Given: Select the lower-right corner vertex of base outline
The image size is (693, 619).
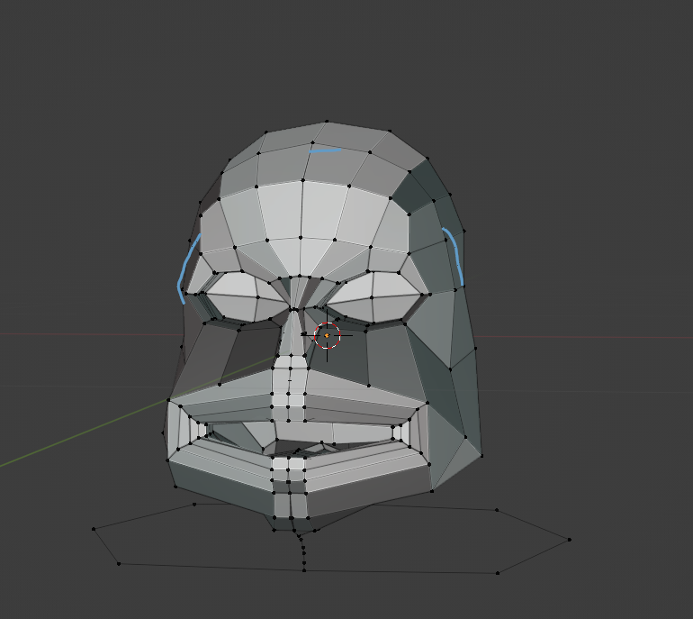Looking at the screenshot, I should (x=498, y=573).
